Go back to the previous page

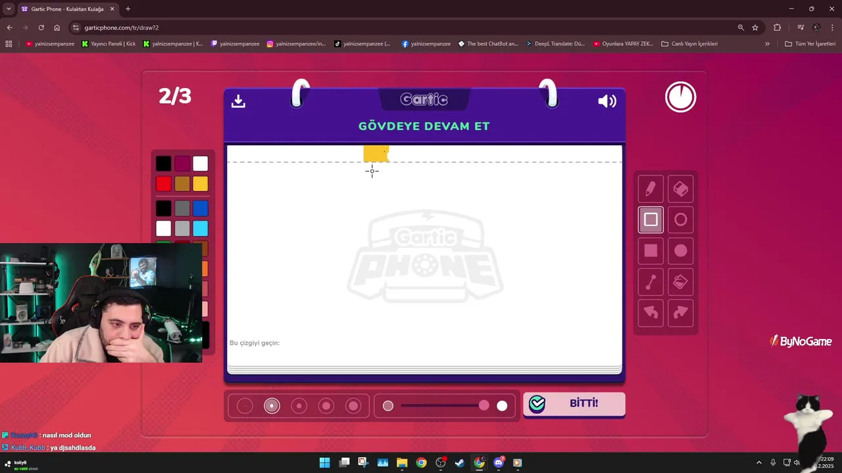[x=9, y=28]
